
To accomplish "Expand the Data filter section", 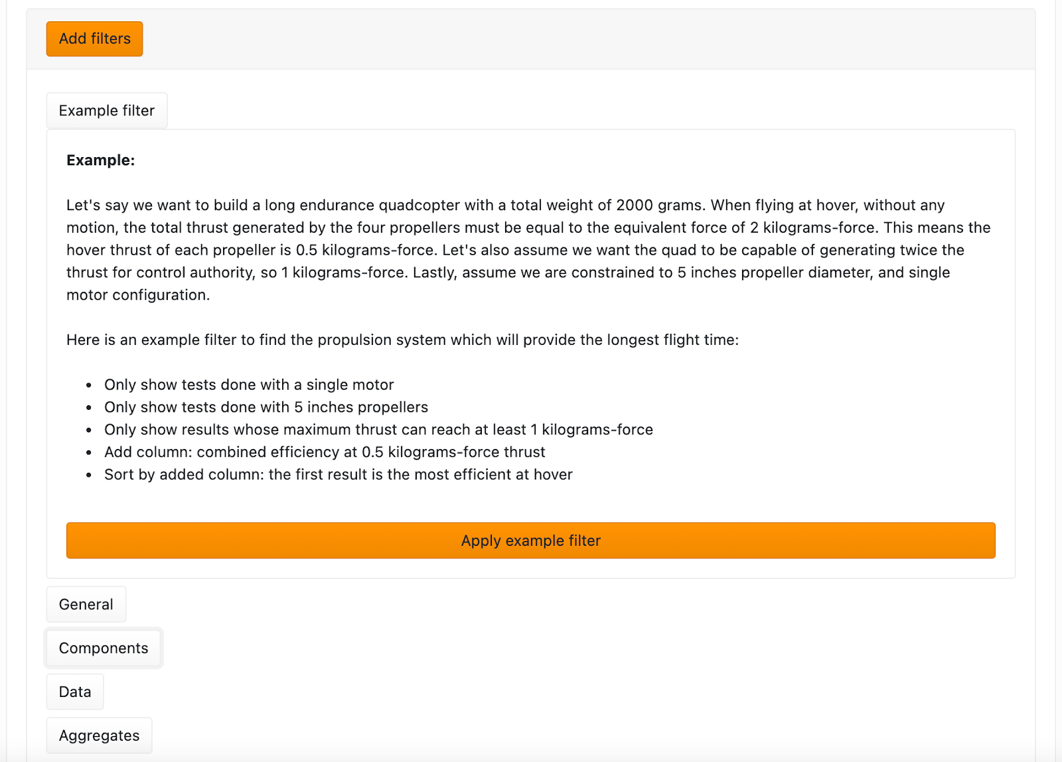I will click(75, 692).
